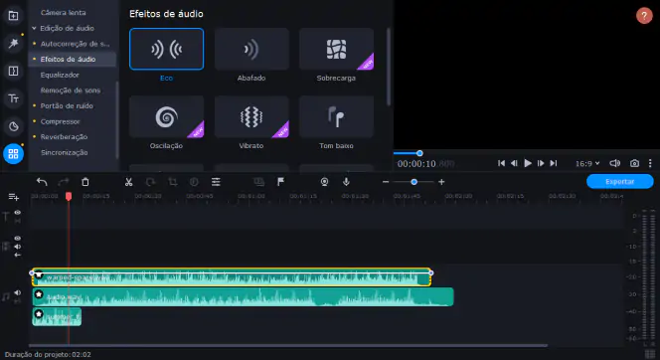Click the crop tool icon
The width and height of the screenshot is (660, 360).
(173, 182)
